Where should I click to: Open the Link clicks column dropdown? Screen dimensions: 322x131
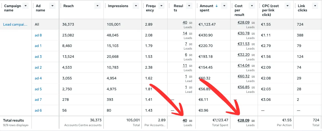(315, 6)
